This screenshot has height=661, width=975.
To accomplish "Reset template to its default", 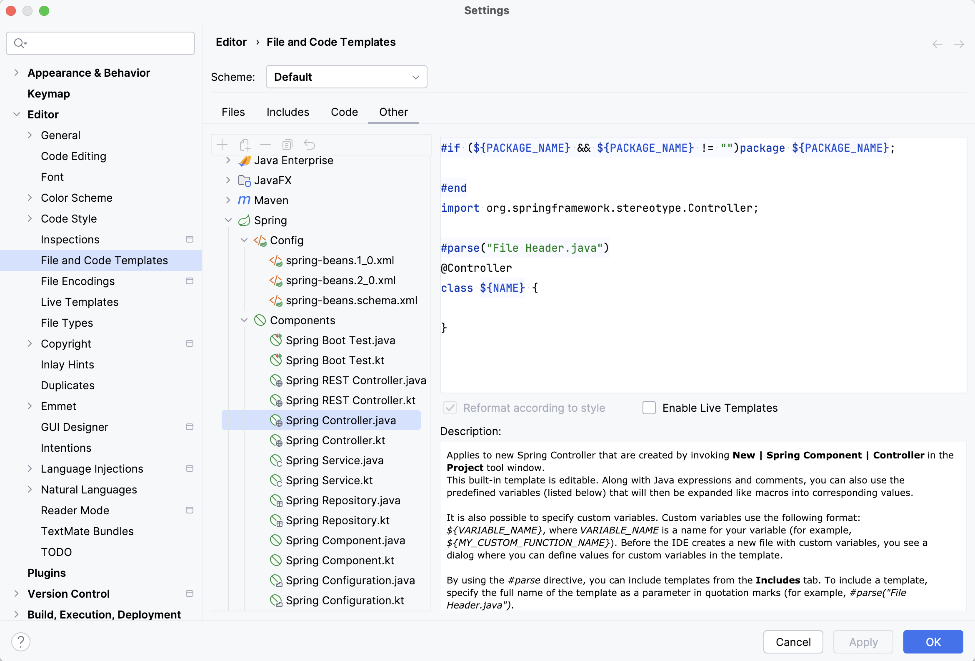I will point(309,145).
